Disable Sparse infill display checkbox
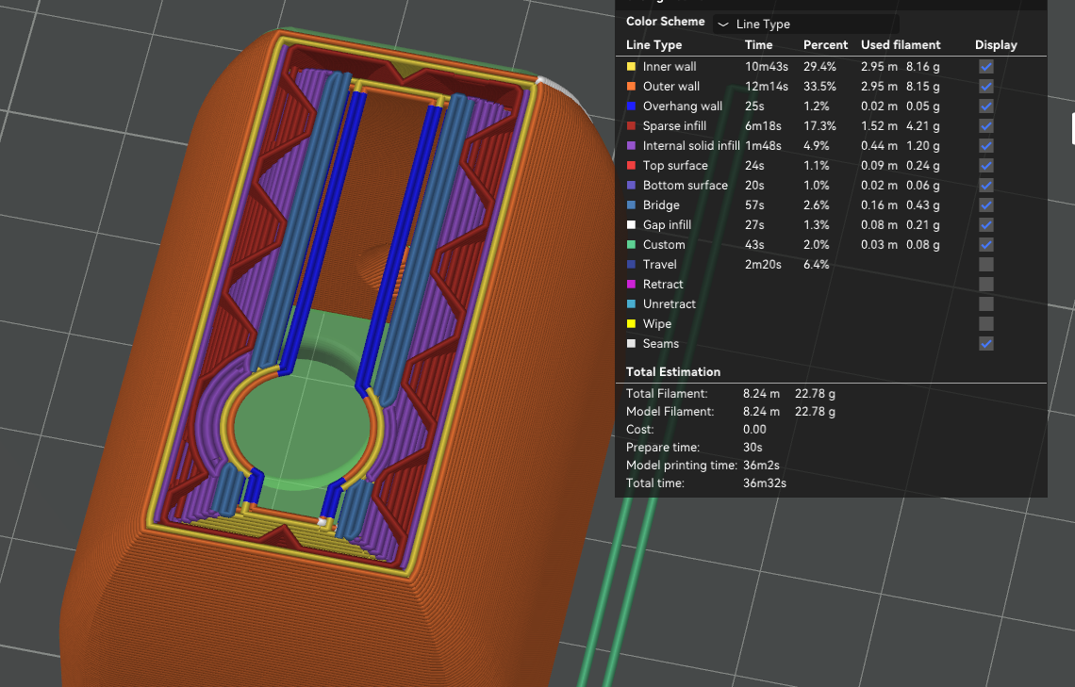The height and width of the screenshot is (687, 1075). tap(986, 126)
